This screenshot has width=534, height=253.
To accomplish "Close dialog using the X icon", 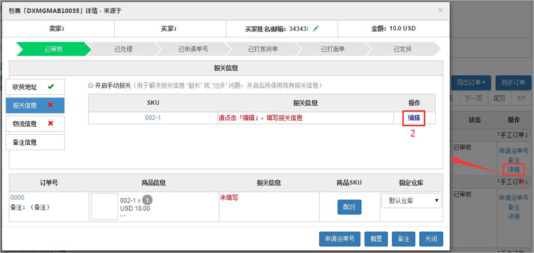I will coord(440,11).
